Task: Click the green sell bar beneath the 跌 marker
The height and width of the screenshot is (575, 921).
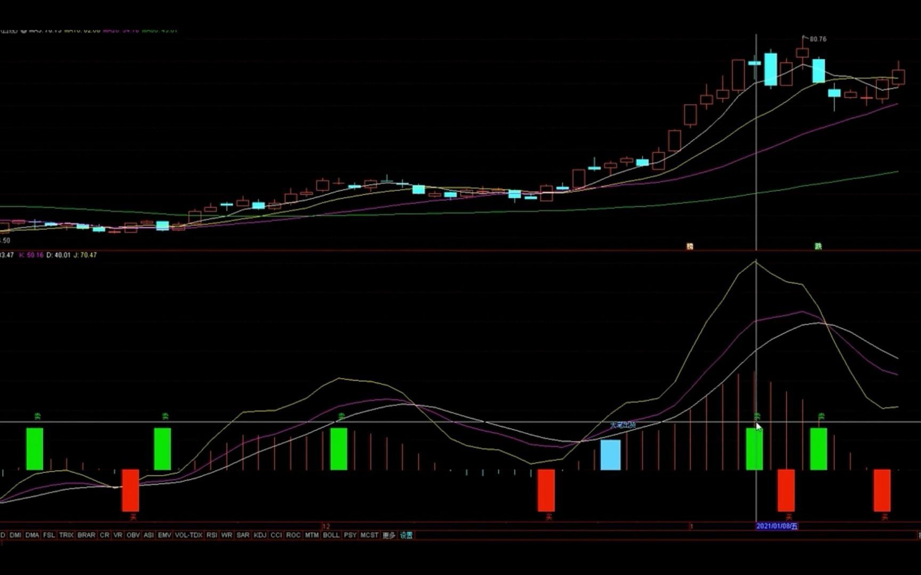Action: [x=819, y=449]
